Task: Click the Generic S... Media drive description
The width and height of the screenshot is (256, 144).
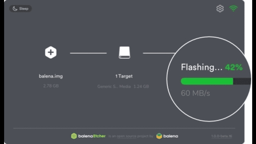Action: point(114,86)
